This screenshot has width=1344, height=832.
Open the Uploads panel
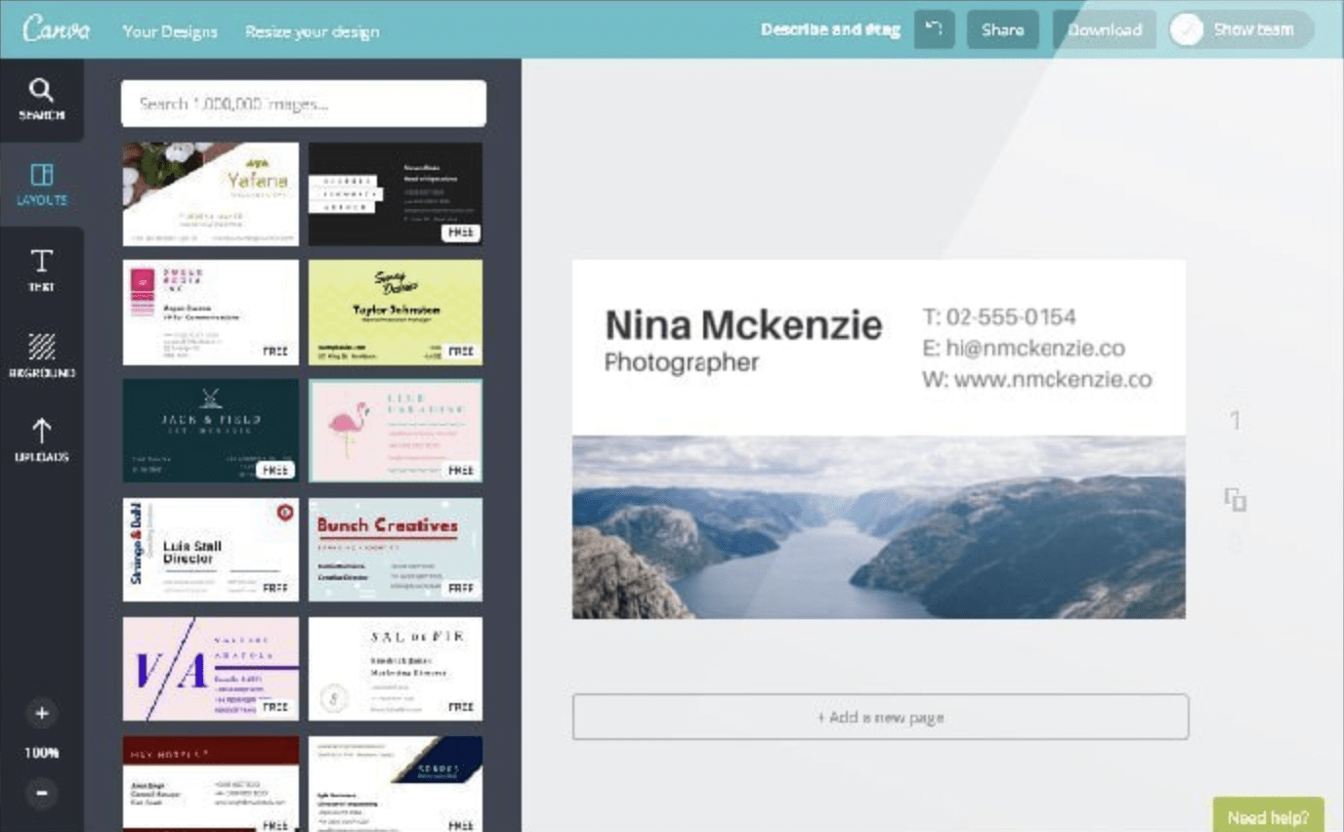point(41,439)
